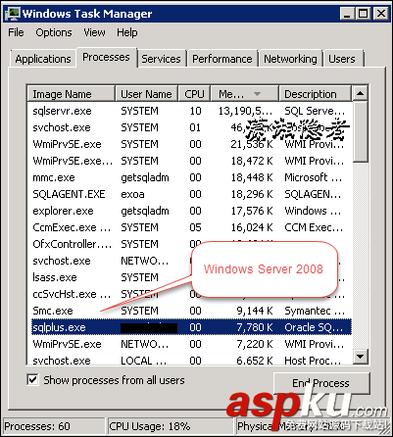Toggle Show processes from all users

[32, 380]
